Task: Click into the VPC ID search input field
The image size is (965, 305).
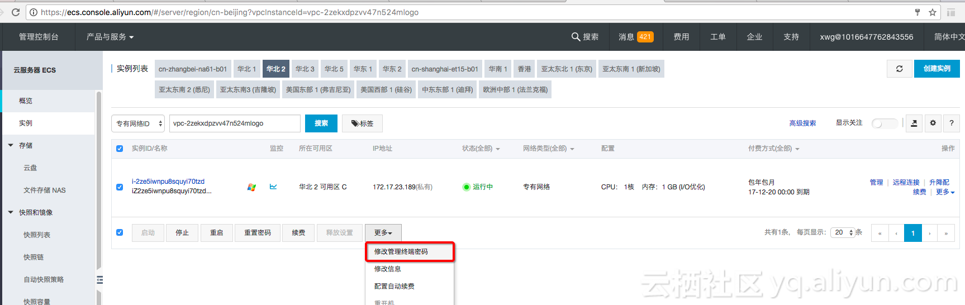Action: tap(235, 123)
